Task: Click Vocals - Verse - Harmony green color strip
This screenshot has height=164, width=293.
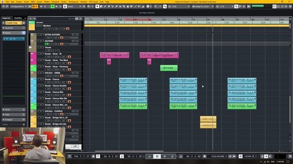Action: pos(33,68)
